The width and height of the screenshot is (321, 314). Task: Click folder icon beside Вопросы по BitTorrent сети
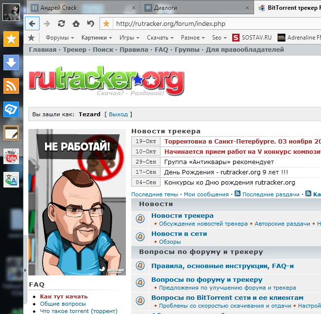coord(140,301)
